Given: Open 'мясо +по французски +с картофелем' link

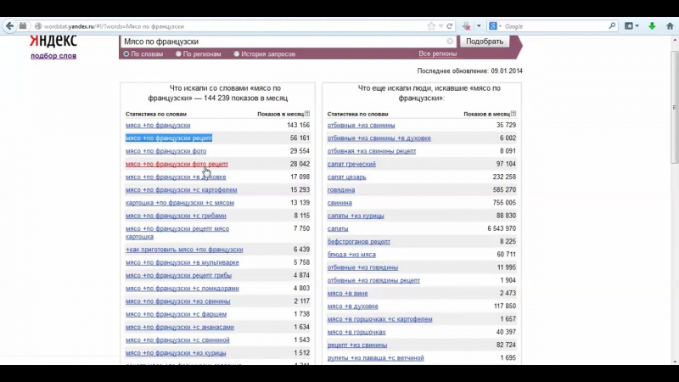Looking at the screenshot, I should (181, 189).
